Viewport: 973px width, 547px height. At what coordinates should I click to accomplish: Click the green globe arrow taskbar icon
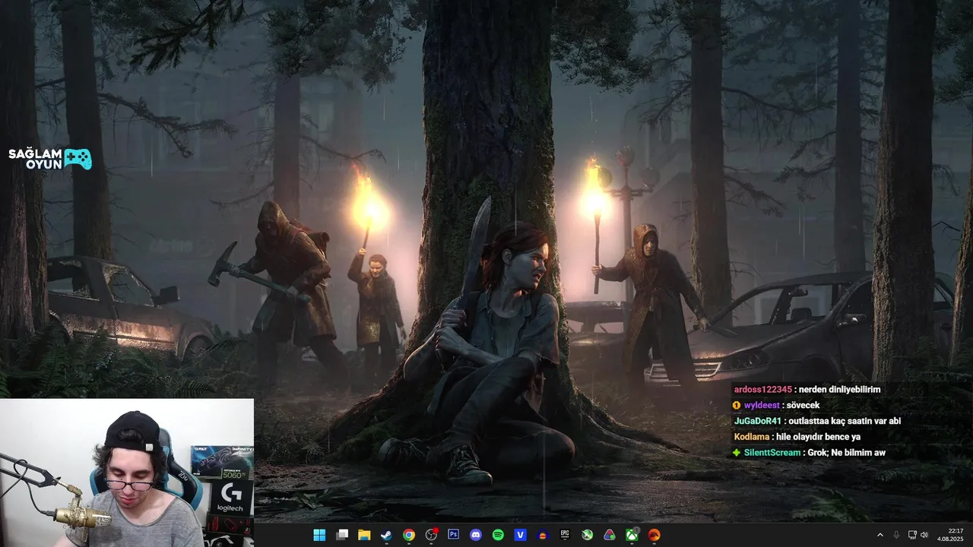[x=588, y=535]
